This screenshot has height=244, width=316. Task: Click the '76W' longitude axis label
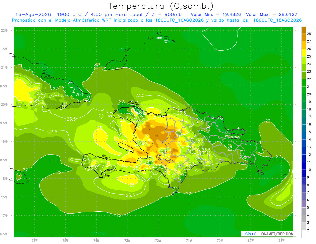[x=34, y=240]
